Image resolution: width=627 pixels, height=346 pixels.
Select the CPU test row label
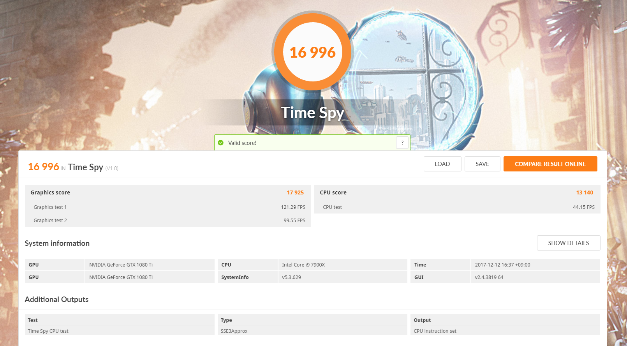tap(332, 207)
